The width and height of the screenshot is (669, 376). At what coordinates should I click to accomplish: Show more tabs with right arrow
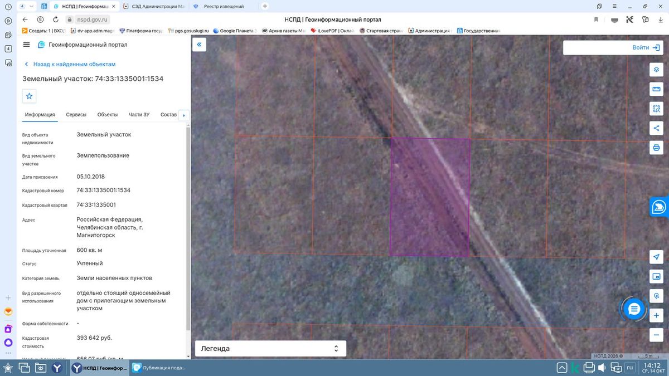(184, 115)
